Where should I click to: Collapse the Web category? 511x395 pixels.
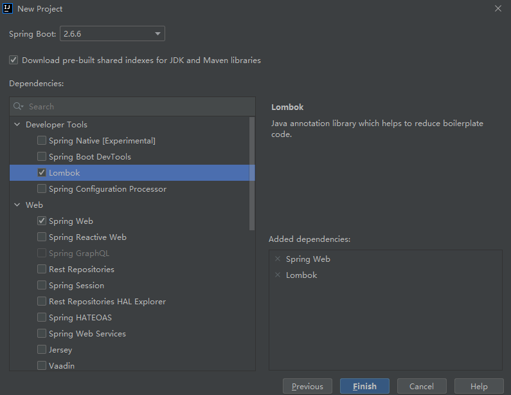(x=17, y=205)
